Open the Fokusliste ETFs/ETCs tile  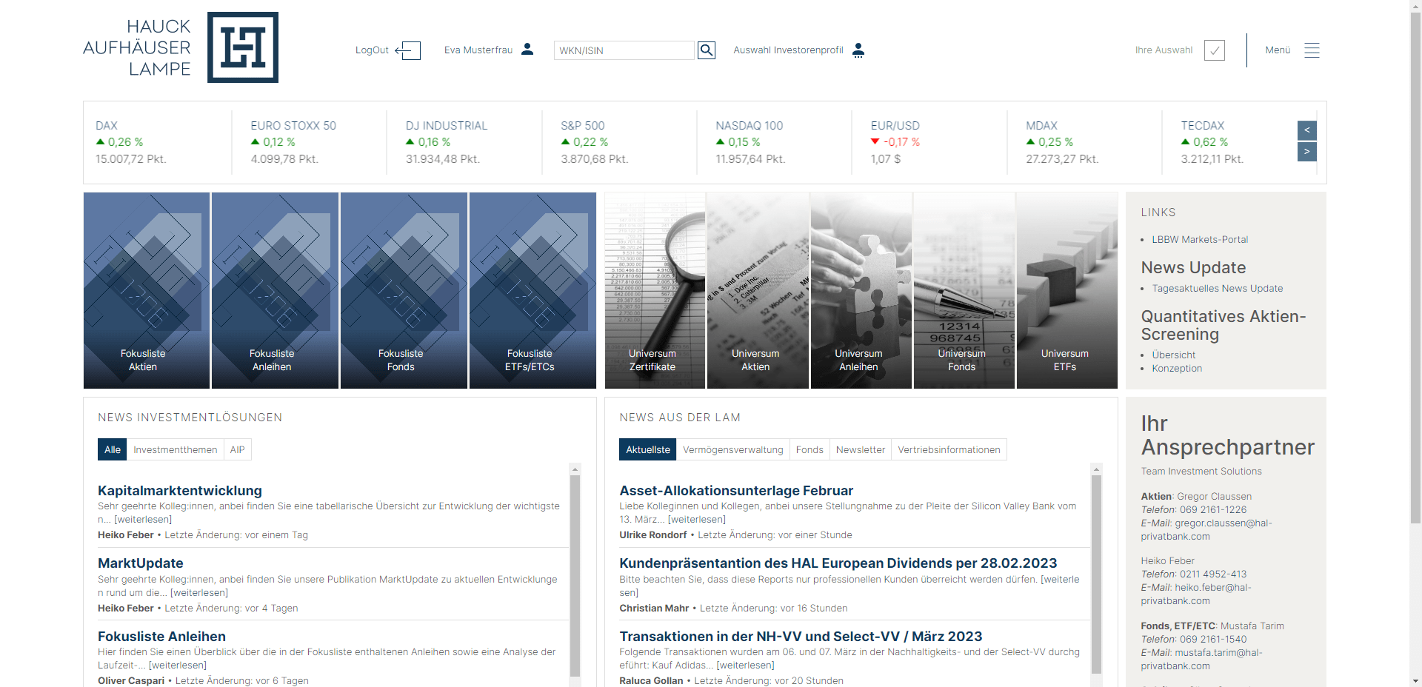click(x=533, y=290)
